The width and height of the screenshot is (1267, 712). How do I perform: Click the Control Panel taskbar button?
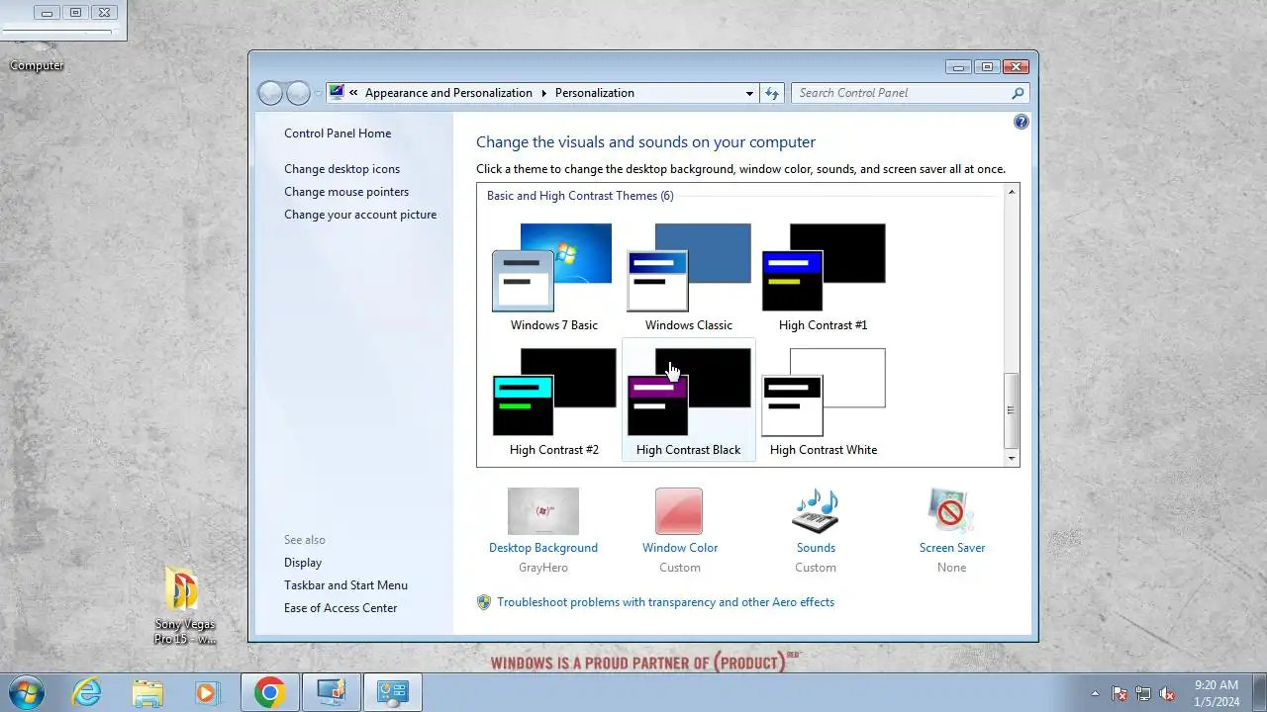[392, 692]
